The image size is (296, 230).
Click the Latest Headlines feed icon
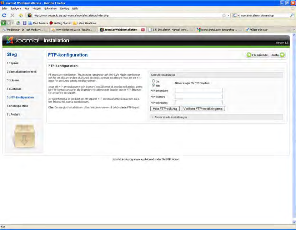click(75, 23)
